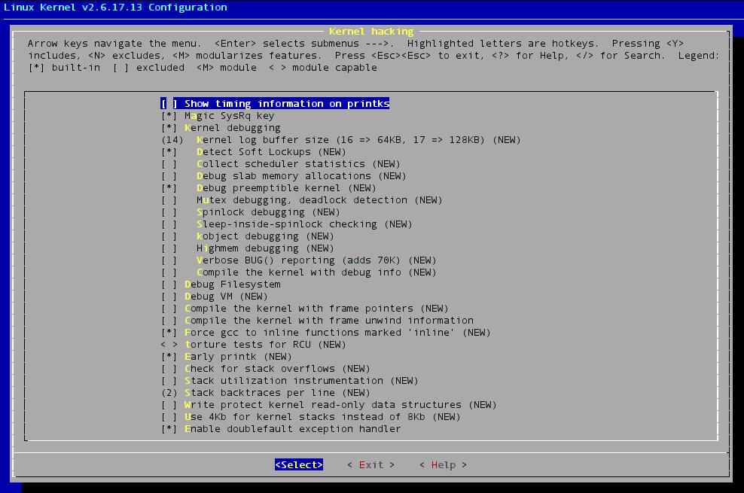Enable the Debug Filesystem option
Image resolution: width=744 pixels, height=493 pixels.
tap(221, 285)
